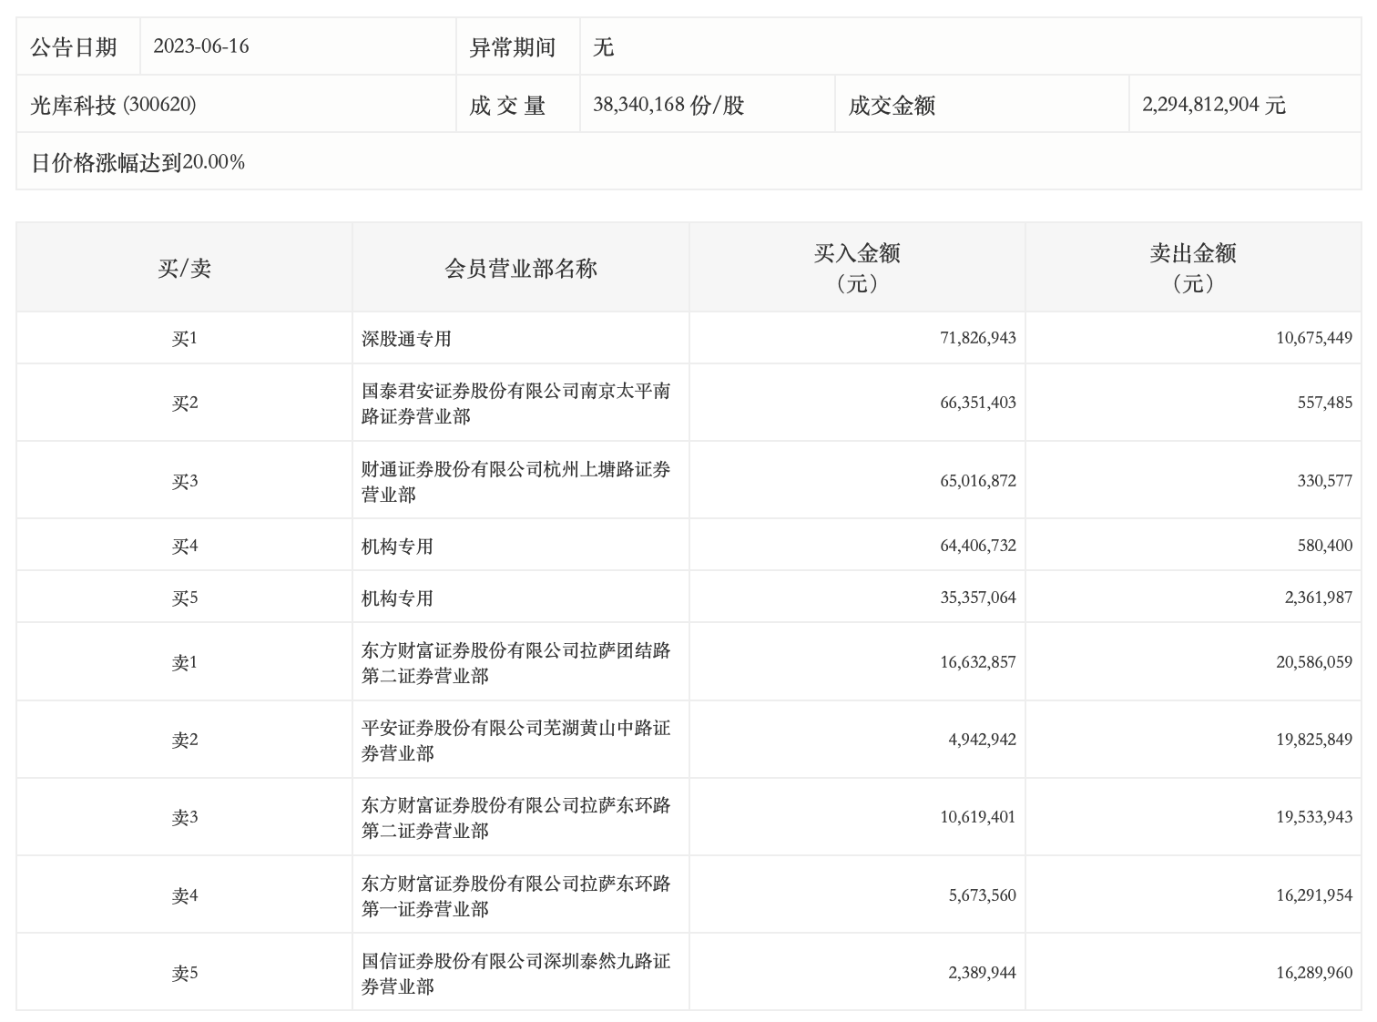Select stock name 光库科技 (300620)
The height and width of the screenshot is (1022, 1377).
pos(113,105)
